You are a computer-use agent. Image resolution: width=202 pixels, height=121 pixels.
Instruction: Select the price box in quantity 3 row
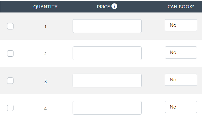click(x=107, y=81)
